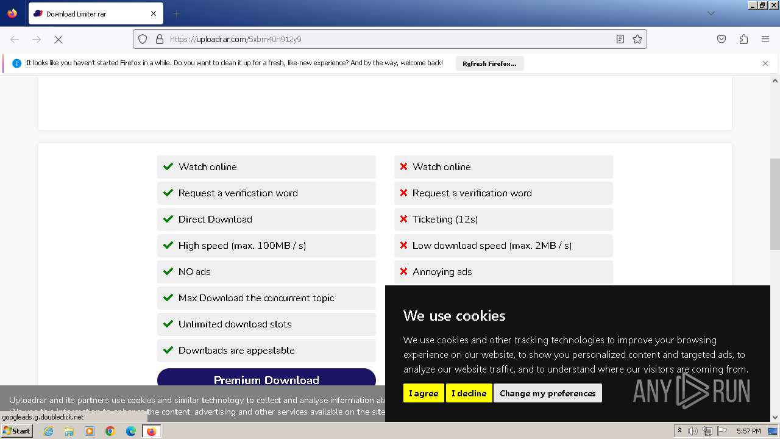Click scrollbar up arrow
The width and height of the screenshot is (780, 439).
[x=775, y=80]
